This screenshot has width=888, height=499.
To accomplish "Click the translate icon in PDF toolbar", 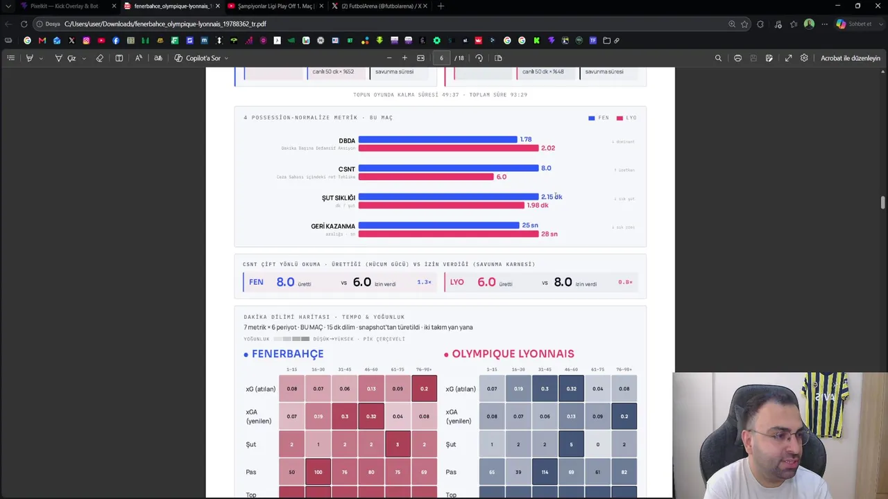I will coord(158,58).
